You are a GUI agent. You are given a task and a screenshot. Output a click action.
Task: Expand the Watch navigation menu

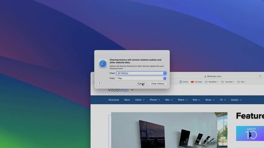coord(182,100)
